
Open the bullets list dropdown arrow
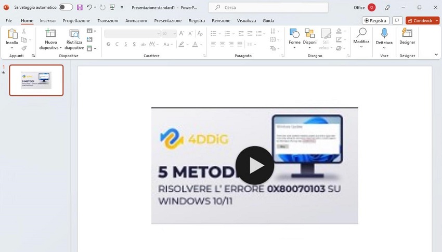[x=220, y=34]
